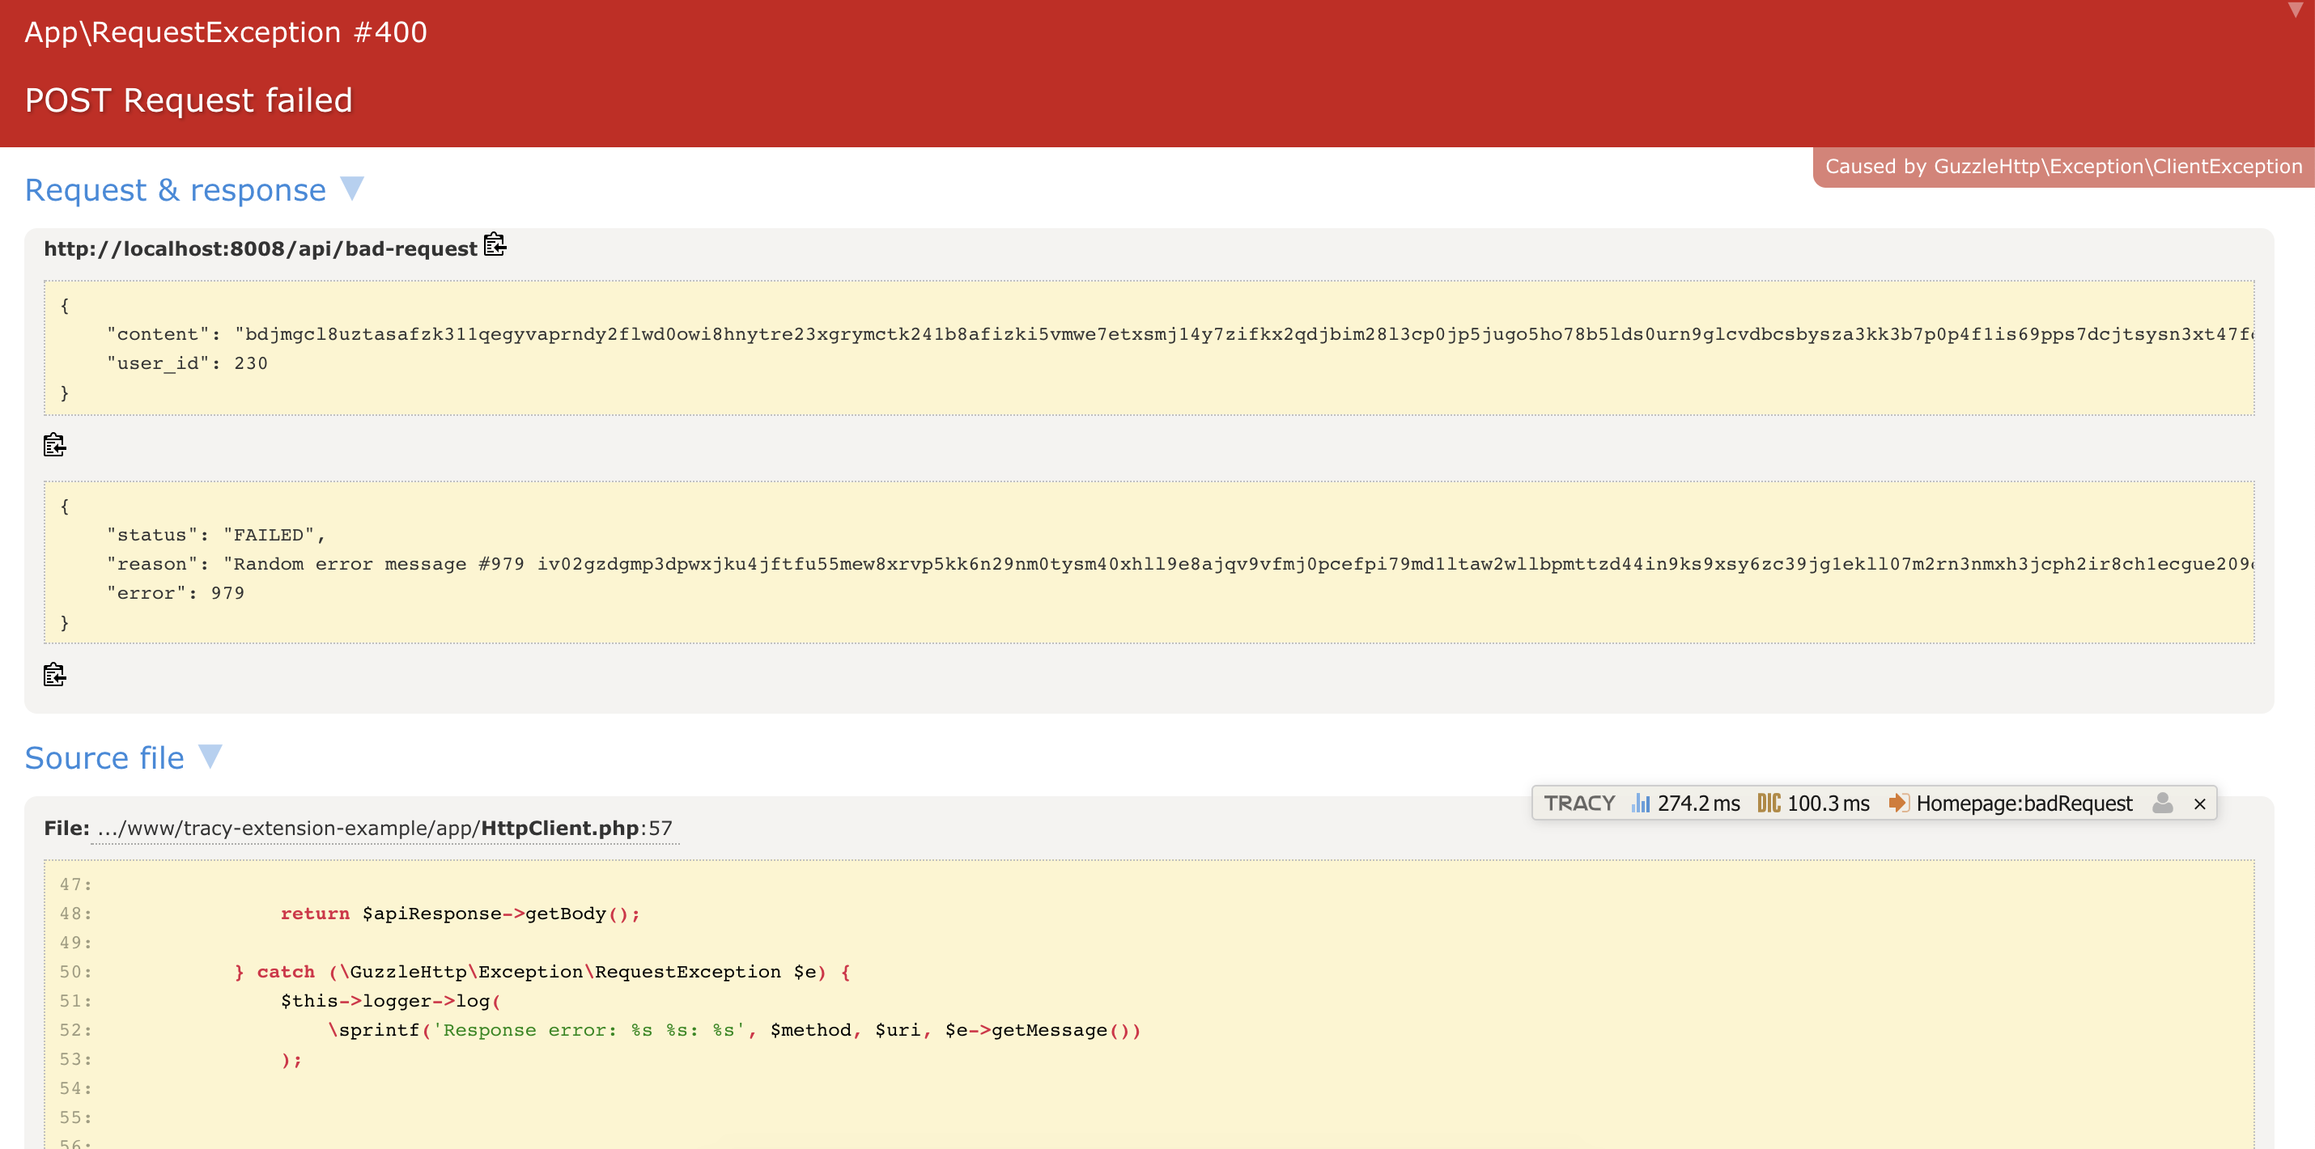
Task: Open the DIC 100.3 ms panel
Action: [x=1813, y=803]
